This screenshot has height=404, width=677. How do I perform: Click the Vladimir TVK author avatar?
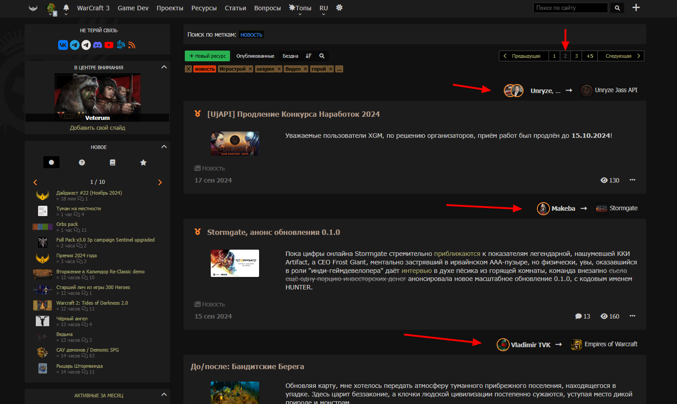(503, 344)
